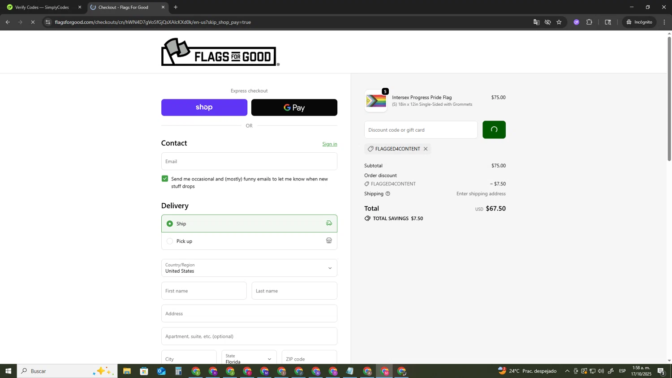Pay with Google Pay button
The height and width of the screenshot is (378, 672).
[294, 107]
